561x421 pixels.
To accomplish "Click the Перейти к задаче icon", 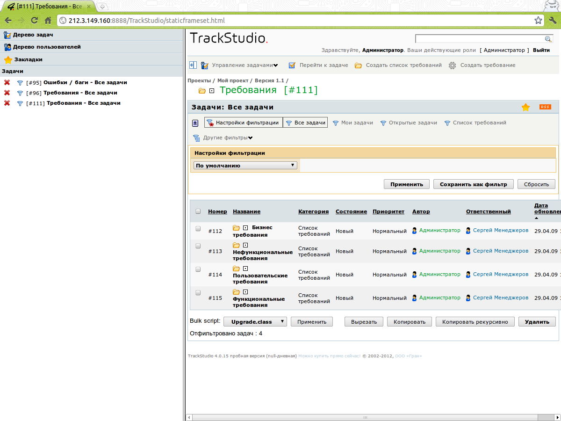I will click(x=292, y=65).
